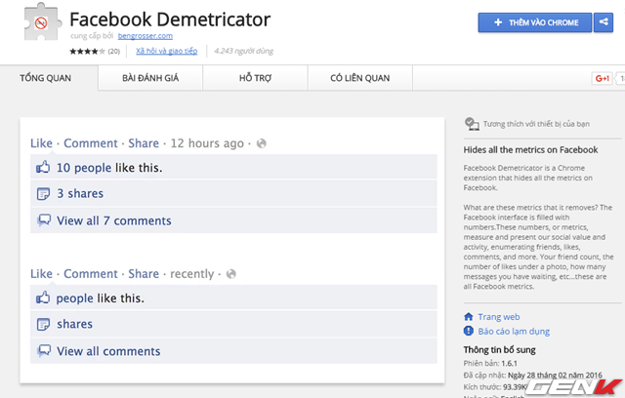Screen dimensions: 625x398
Task: Click the device compatibility icon in the sidebar
Action: click(x=472, y=124)
